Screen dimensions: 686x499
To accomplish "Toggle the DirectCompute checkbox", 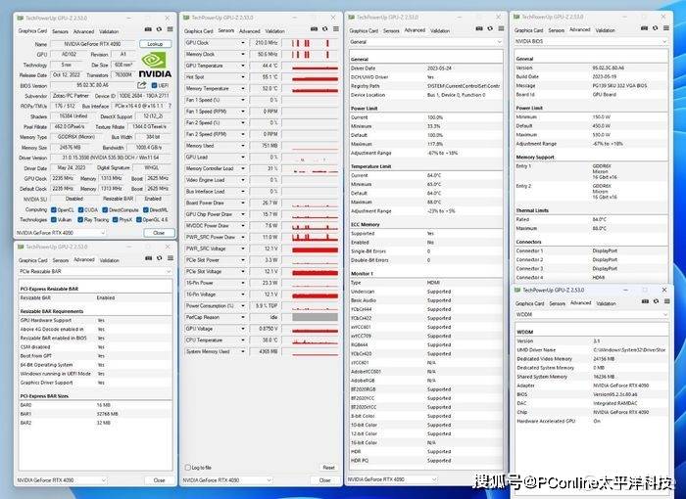I will 105,209.
